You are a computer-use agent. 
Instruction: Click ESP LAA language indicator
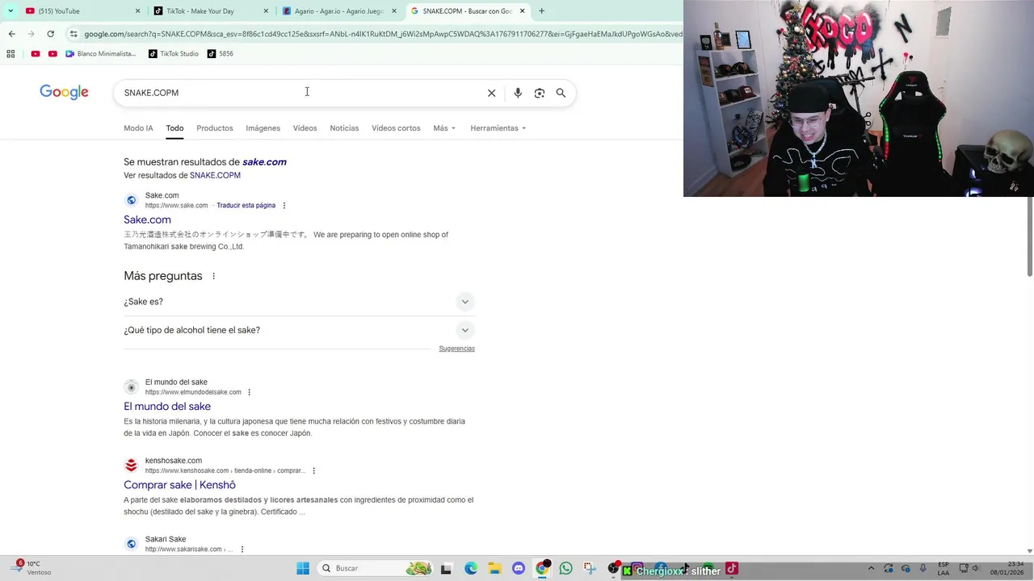pyautogui.click(x=943, y=568)
